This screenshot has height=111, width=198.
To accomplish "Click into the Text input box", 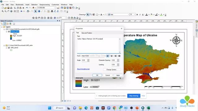I will pos(98,45).
